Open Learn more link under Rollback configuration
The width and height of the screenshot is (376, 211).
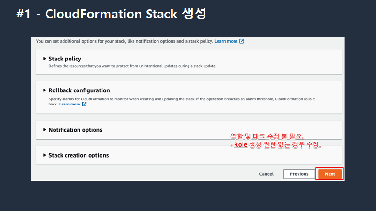click(70, 104)
